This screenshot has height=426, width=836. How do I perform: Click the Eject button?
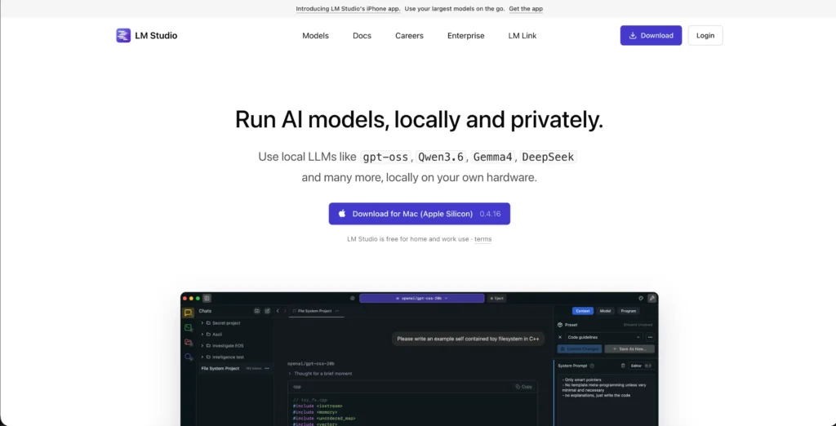click(496, 299)
